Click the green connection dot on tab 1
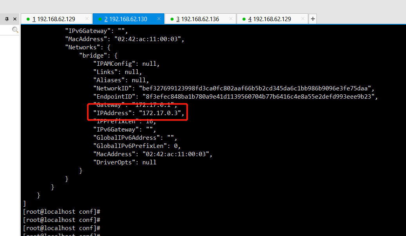This screenshot has width=406, height=236. point(27,18)
